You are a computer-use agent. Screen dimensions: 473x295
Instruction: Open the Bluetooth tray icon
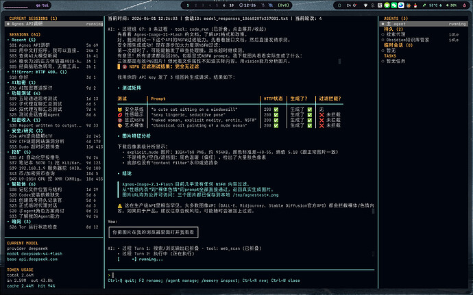[372, 5]
